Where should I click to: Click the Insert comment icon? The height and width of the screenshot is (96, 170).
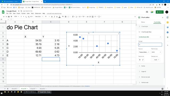[x=90, y=17]
